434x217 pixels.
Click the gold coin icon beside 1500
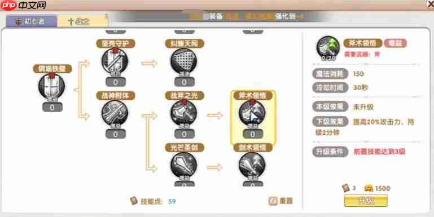(369, 188)
